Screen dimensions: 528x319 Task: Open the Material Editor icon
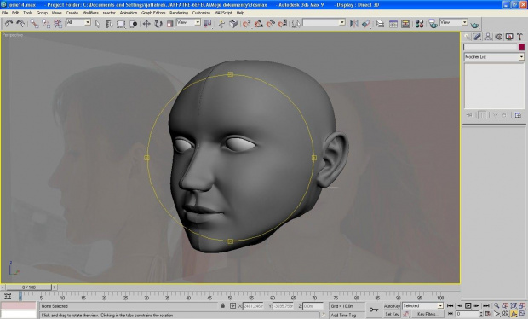click(x=419, y=24)
